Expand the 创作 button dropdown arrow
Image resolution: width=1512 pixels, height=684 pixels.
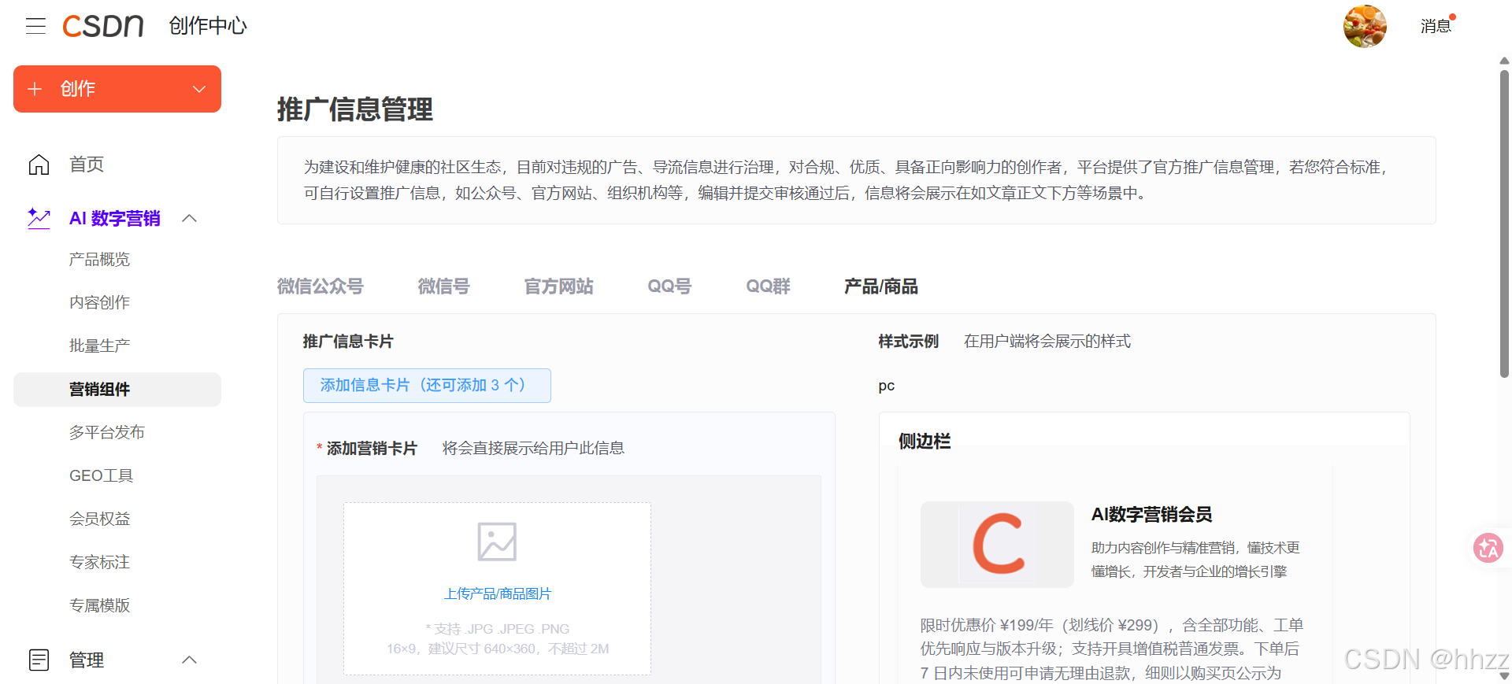[199, 89]
